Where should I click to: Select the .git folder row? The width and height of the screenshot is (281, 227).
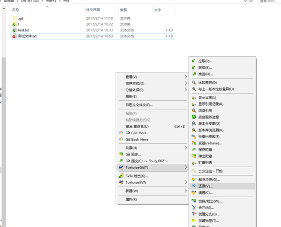point(93,18)
